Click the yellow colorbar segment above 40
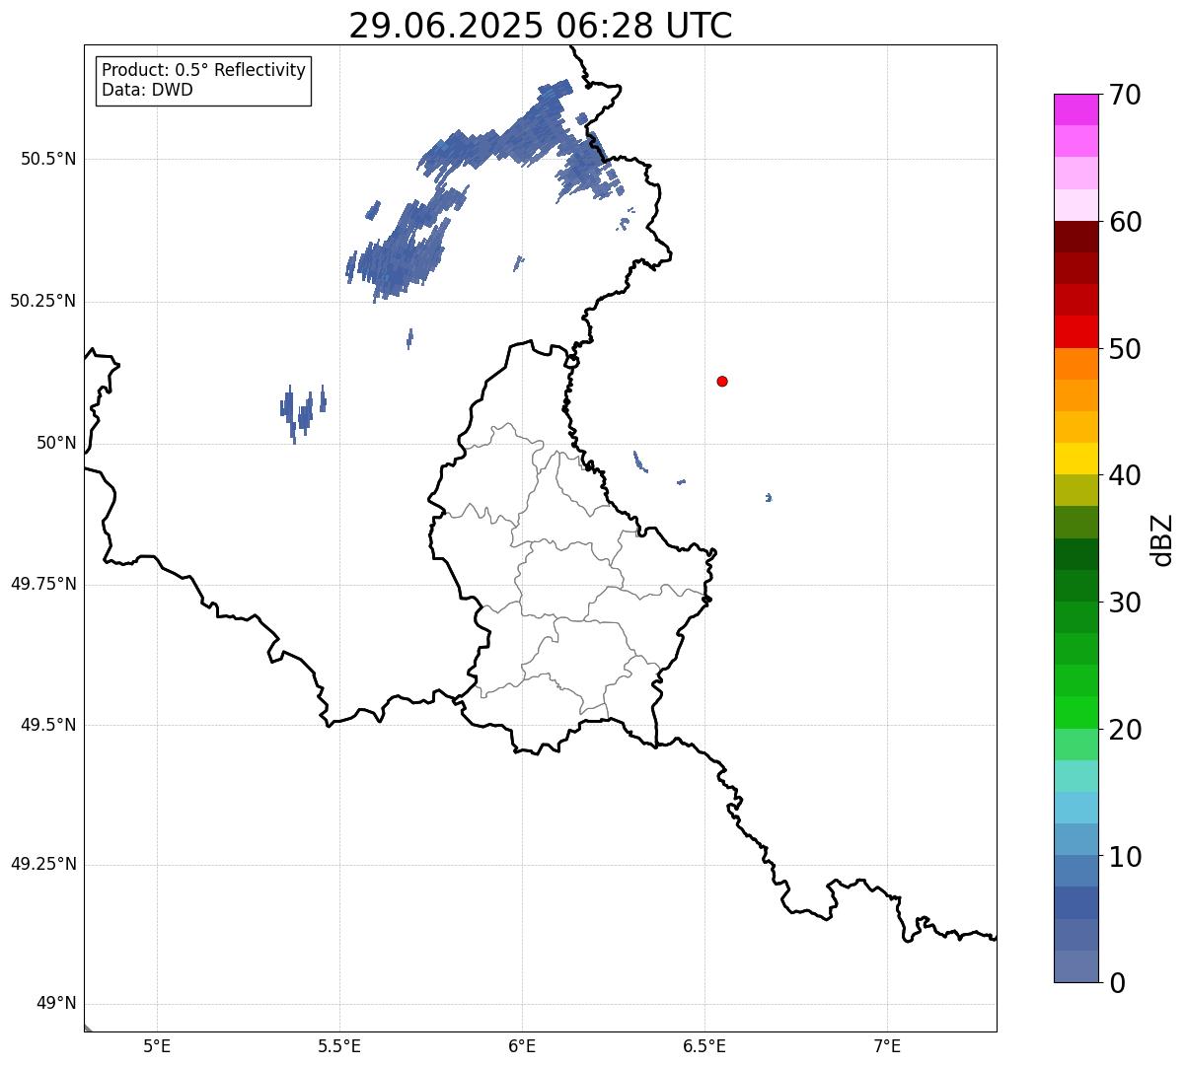Image resolution: width=1186 pixels, height=1066 pixels. tap(1076, 459)
